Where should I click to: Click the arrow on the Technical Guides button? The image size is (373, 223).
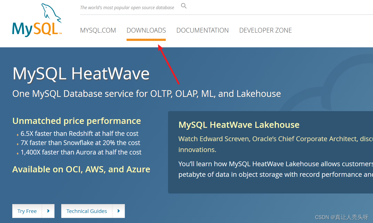click(118, 211)
